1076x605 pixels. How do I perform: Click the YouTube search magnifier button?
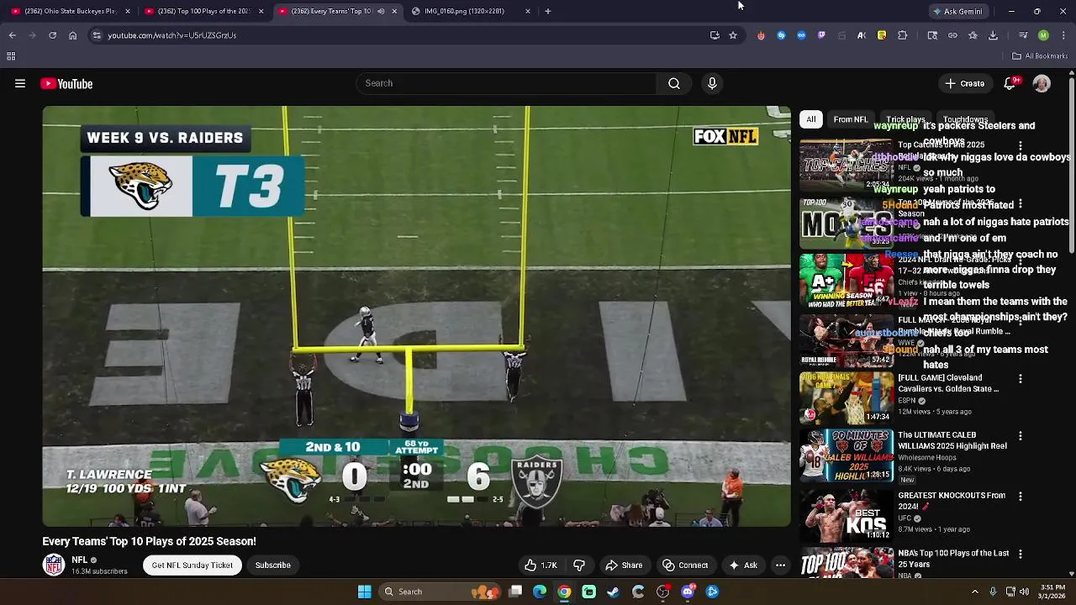(x=673, y=83)
